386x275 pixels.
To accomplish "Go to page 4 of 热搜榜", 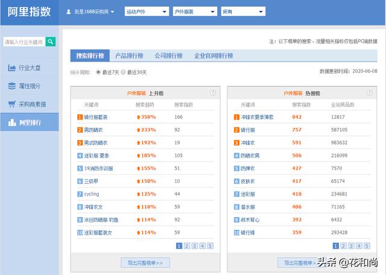I will click(359, 245).
